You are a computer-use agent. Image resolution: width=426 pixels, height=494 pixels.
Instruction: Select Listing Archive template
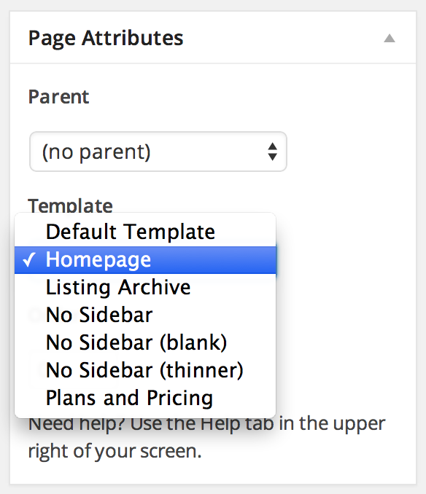(x=145, y=287)
